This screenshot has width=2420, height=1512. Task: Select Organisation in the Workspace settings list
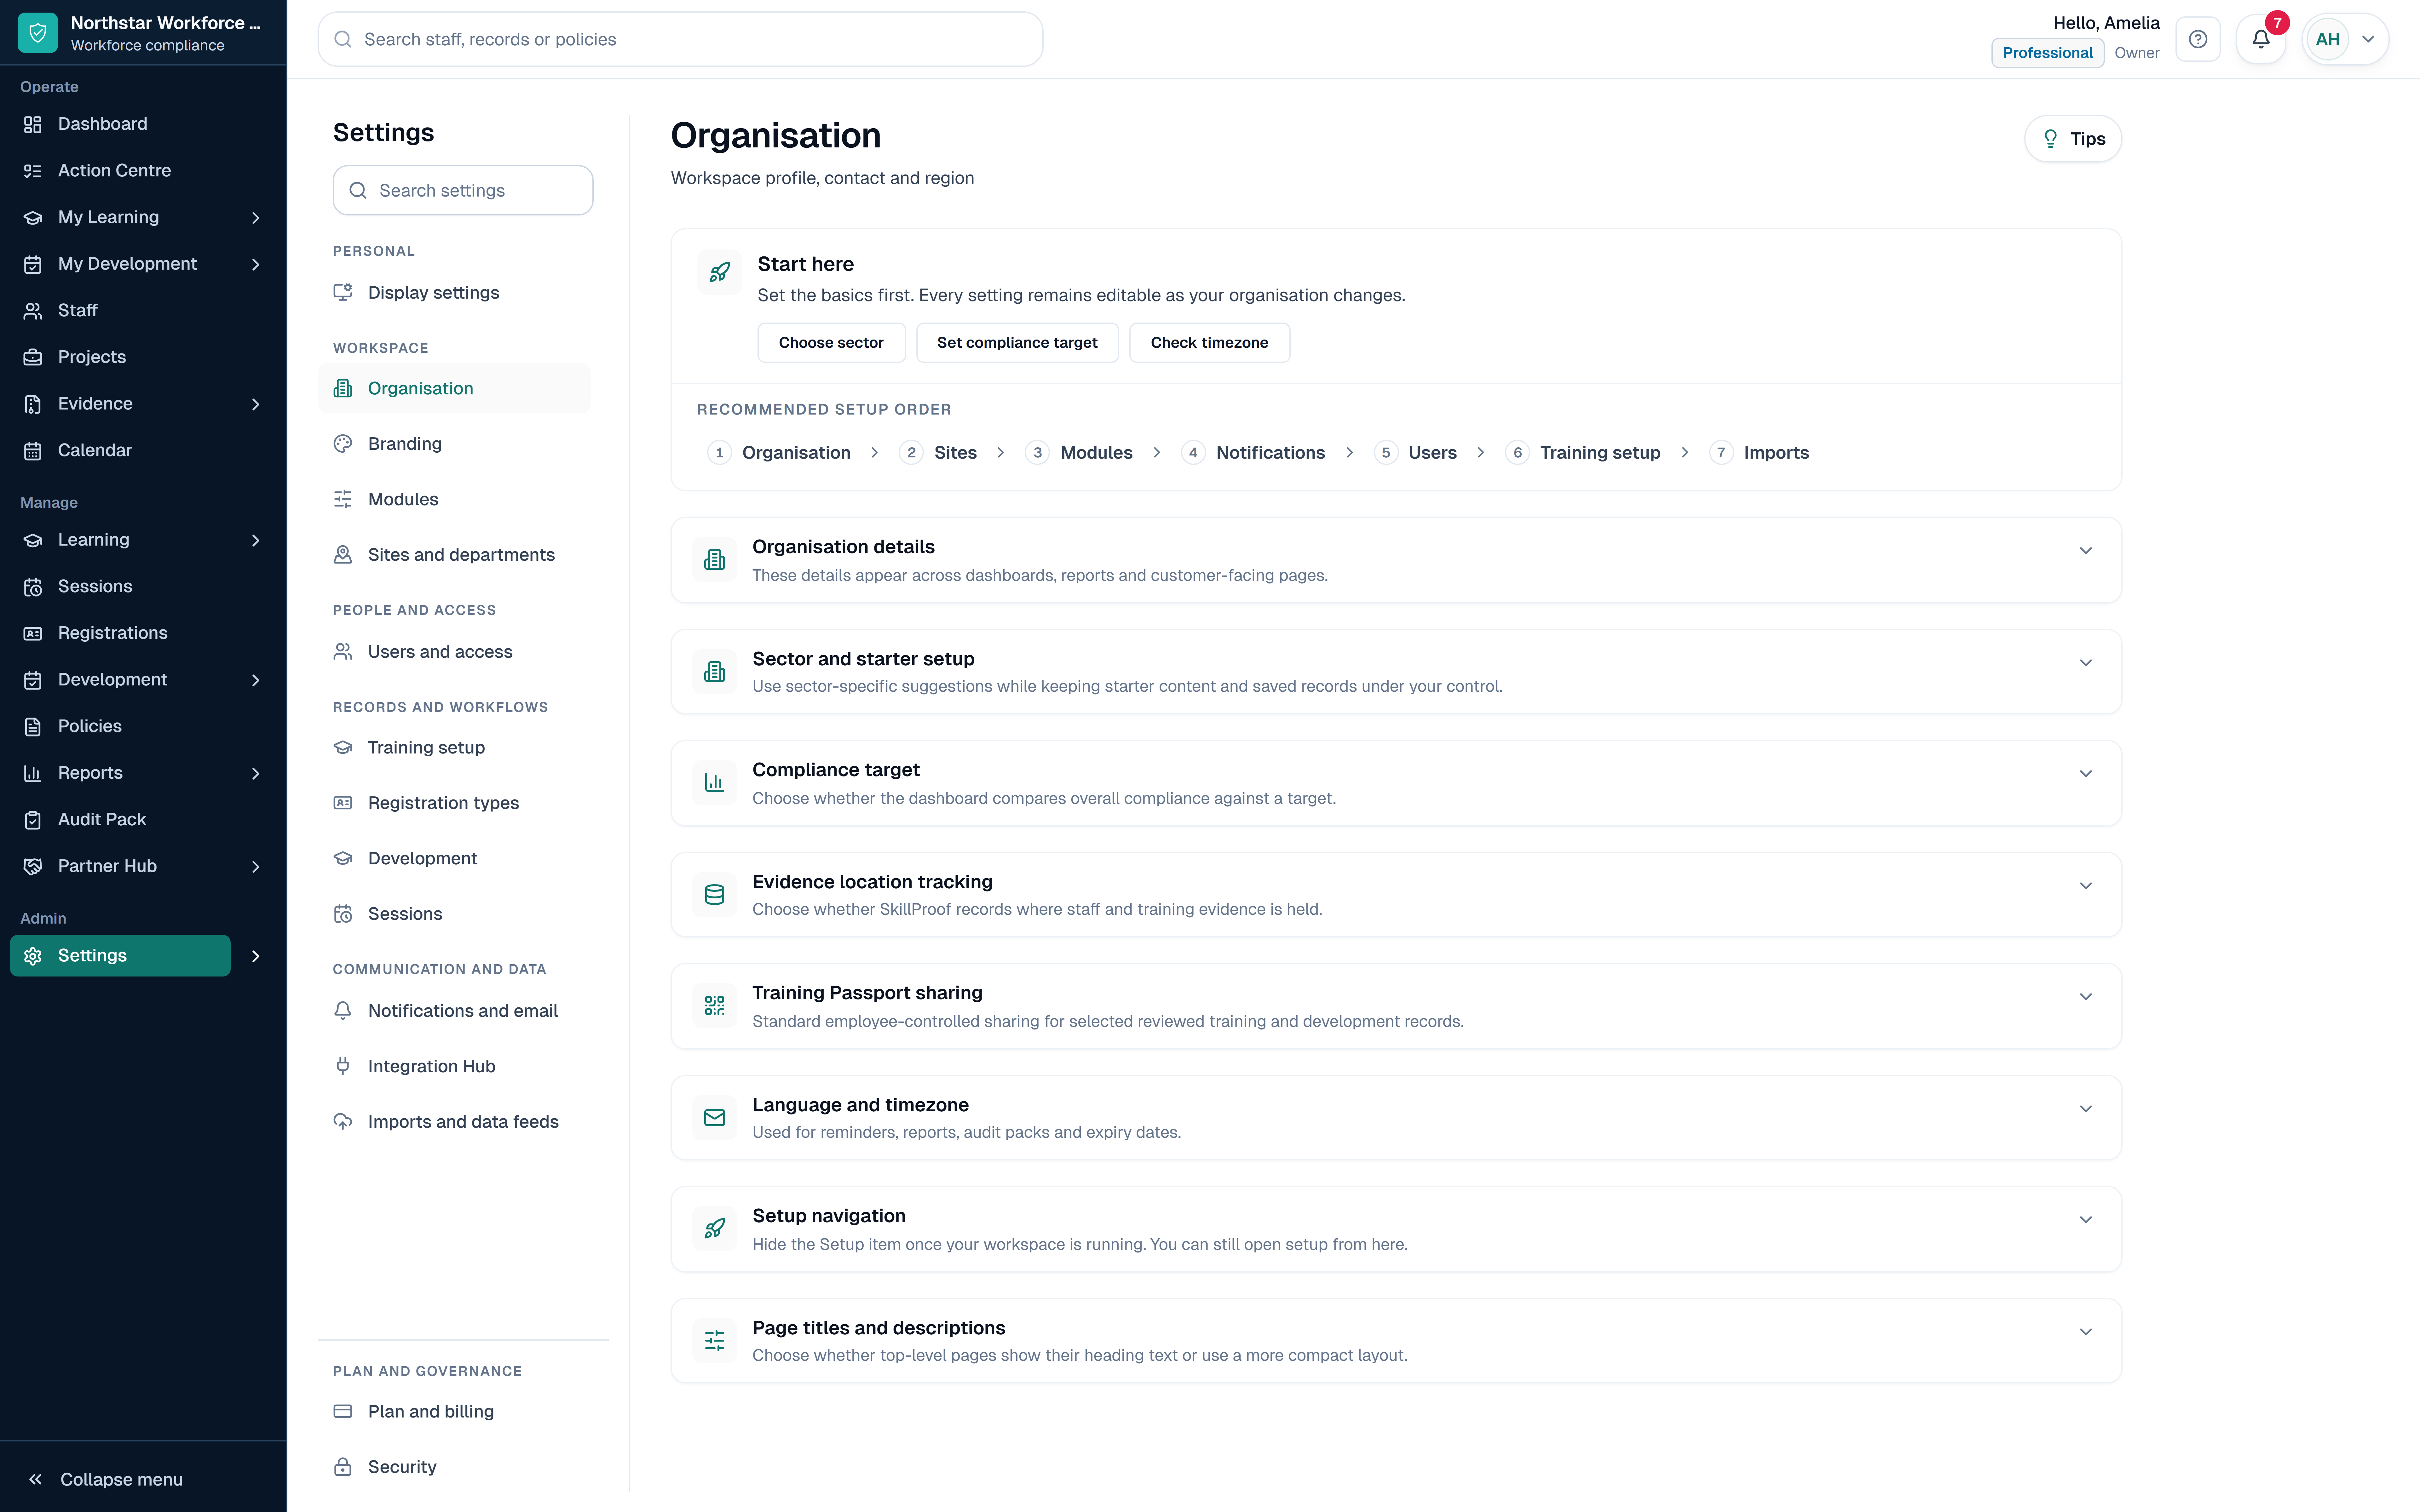pyautogui.click(x=455, y=388)
